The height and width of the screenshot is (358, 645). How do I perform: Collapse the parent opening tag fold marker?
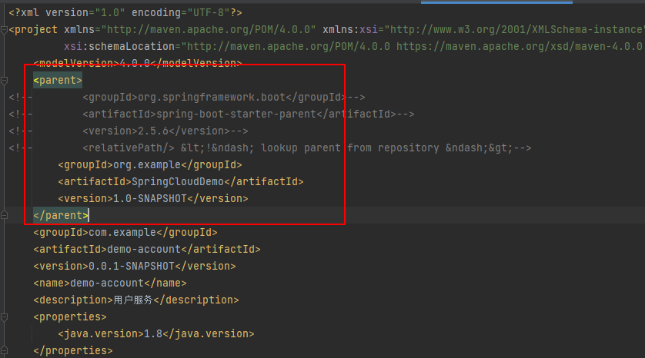point(4,81)
